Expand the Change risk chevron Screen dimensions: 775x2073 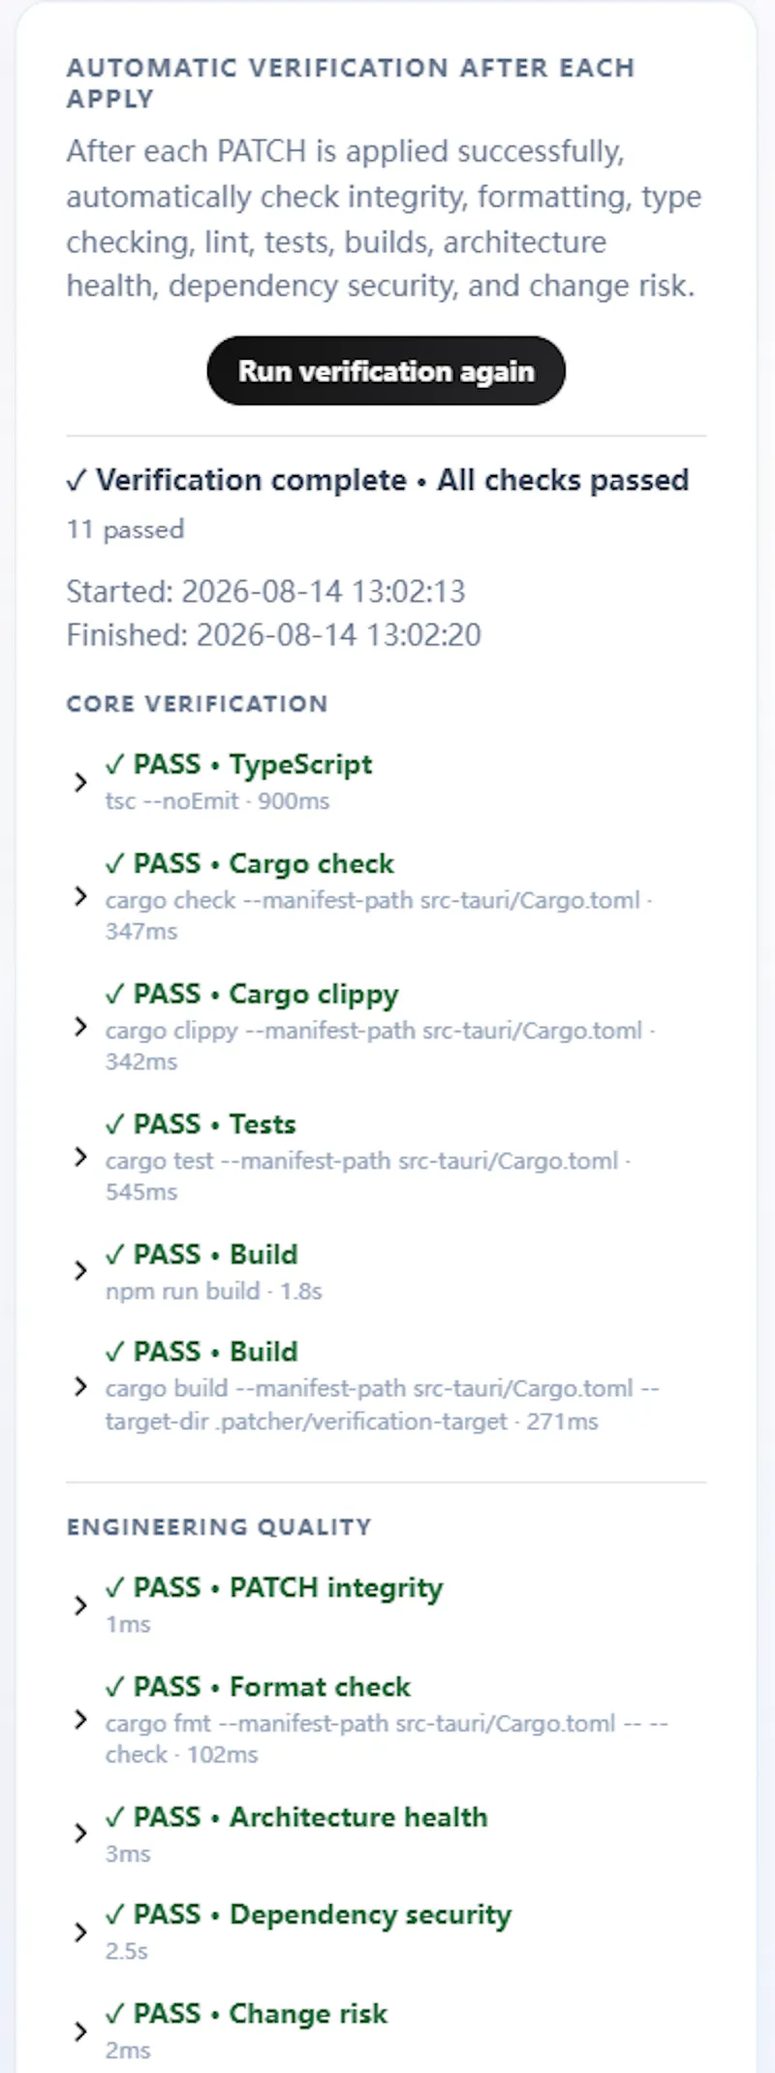(81, 2031)
